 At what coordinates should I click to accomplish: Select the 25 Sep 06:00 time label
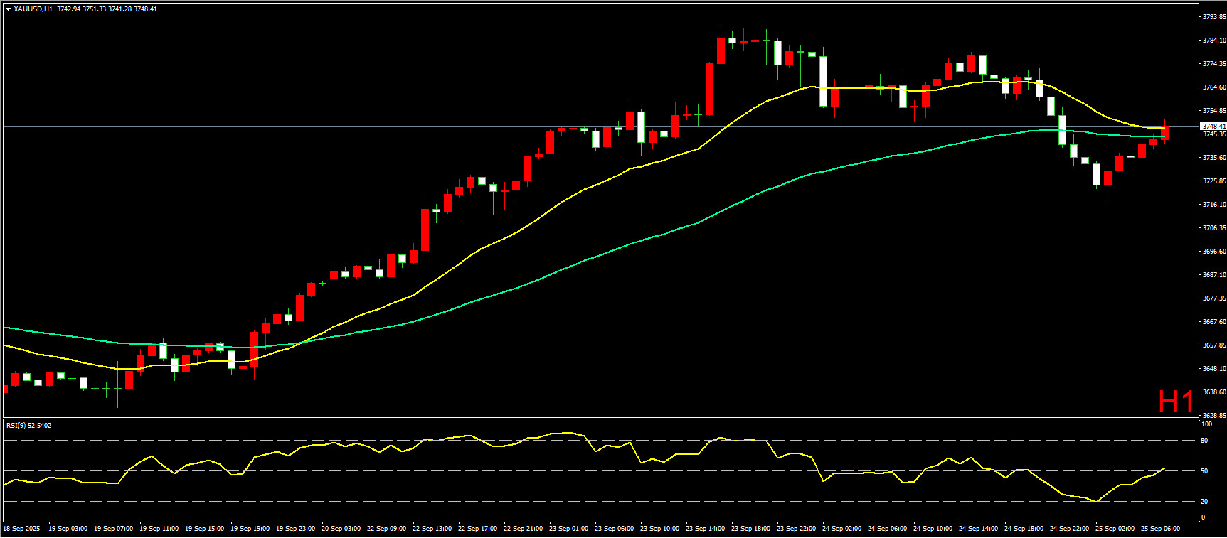click(1160, 529)
